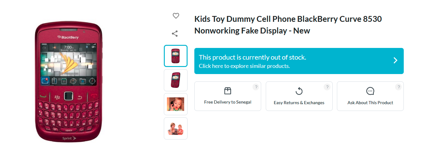This screenshot has height=157, width=421.
Task: Click the main BlackBerry product image
Action: tap(69, 82)
